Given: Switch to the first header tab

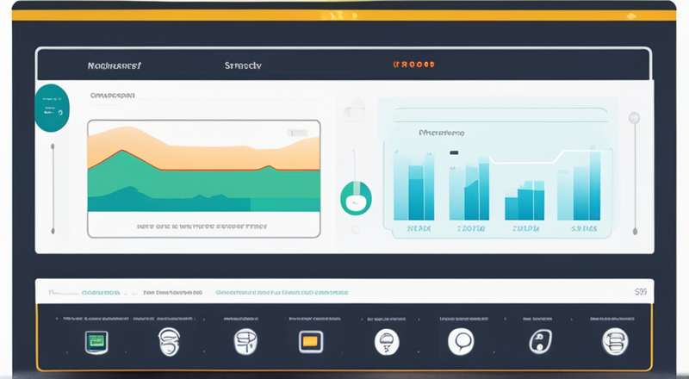Looking at the screenshot, I should pyautogui.click(x=115, y=65).
